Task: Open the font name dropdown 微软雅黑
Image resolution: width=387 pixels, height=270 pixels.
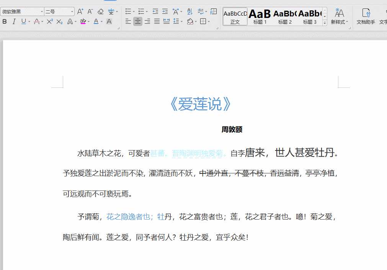Action: (x=42, y=11)
